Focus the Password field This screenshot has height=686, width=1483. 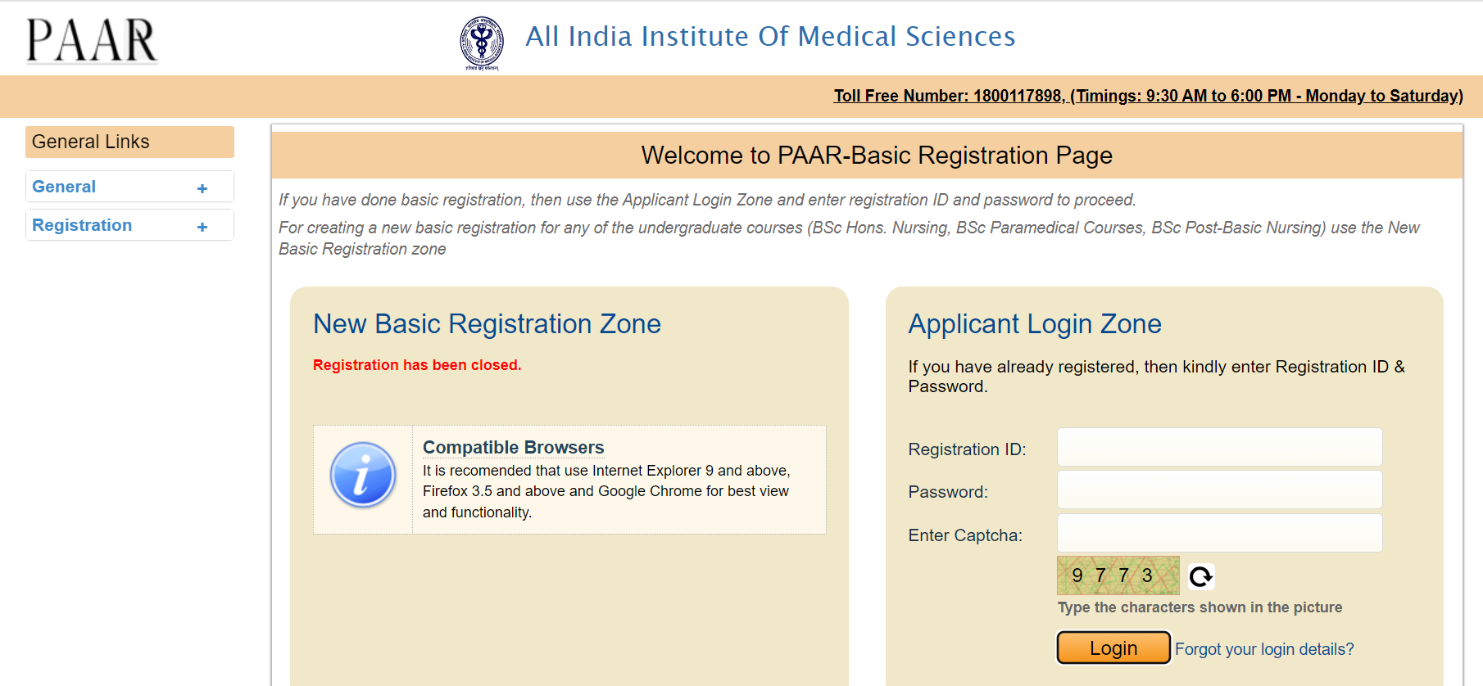tap(1219, 490)
